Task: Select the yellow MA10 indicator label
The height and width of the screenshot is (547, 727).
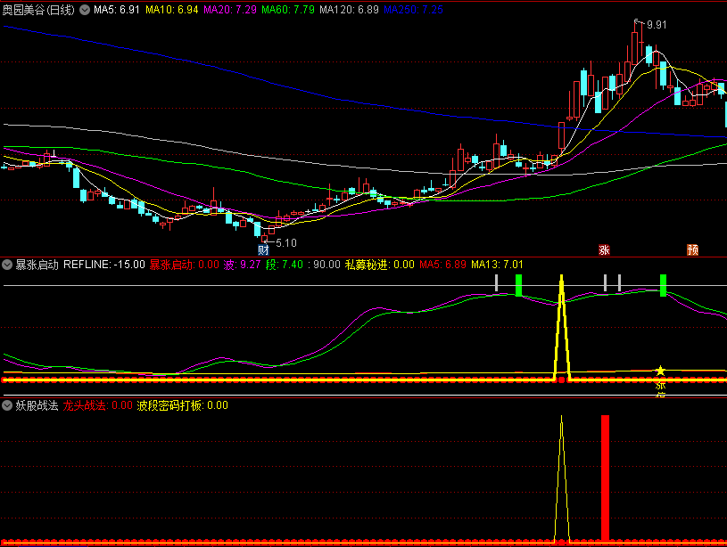Action: click(171, 9)
